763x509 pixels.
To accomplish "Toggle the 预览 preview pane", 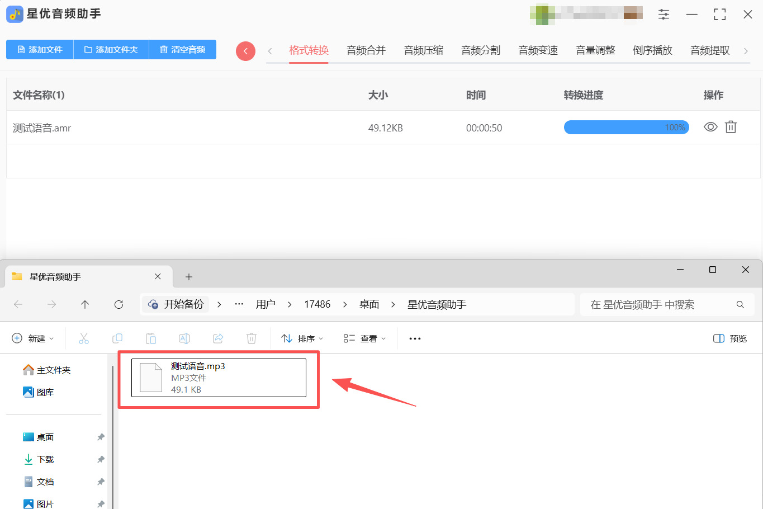I will (x=730, y=338).
